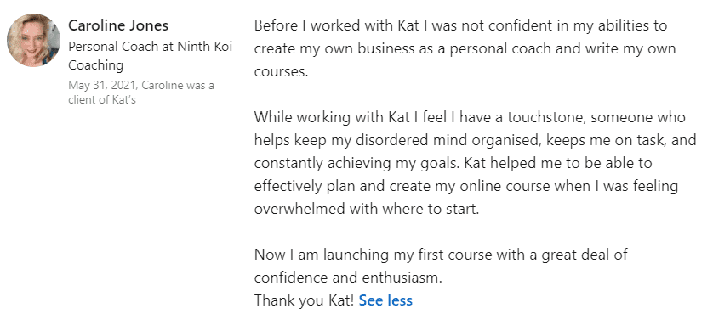Click the word Coaching under the headline
Image resolution: width=713 pixels, height=314 pixels.
[x=96, y=65]
